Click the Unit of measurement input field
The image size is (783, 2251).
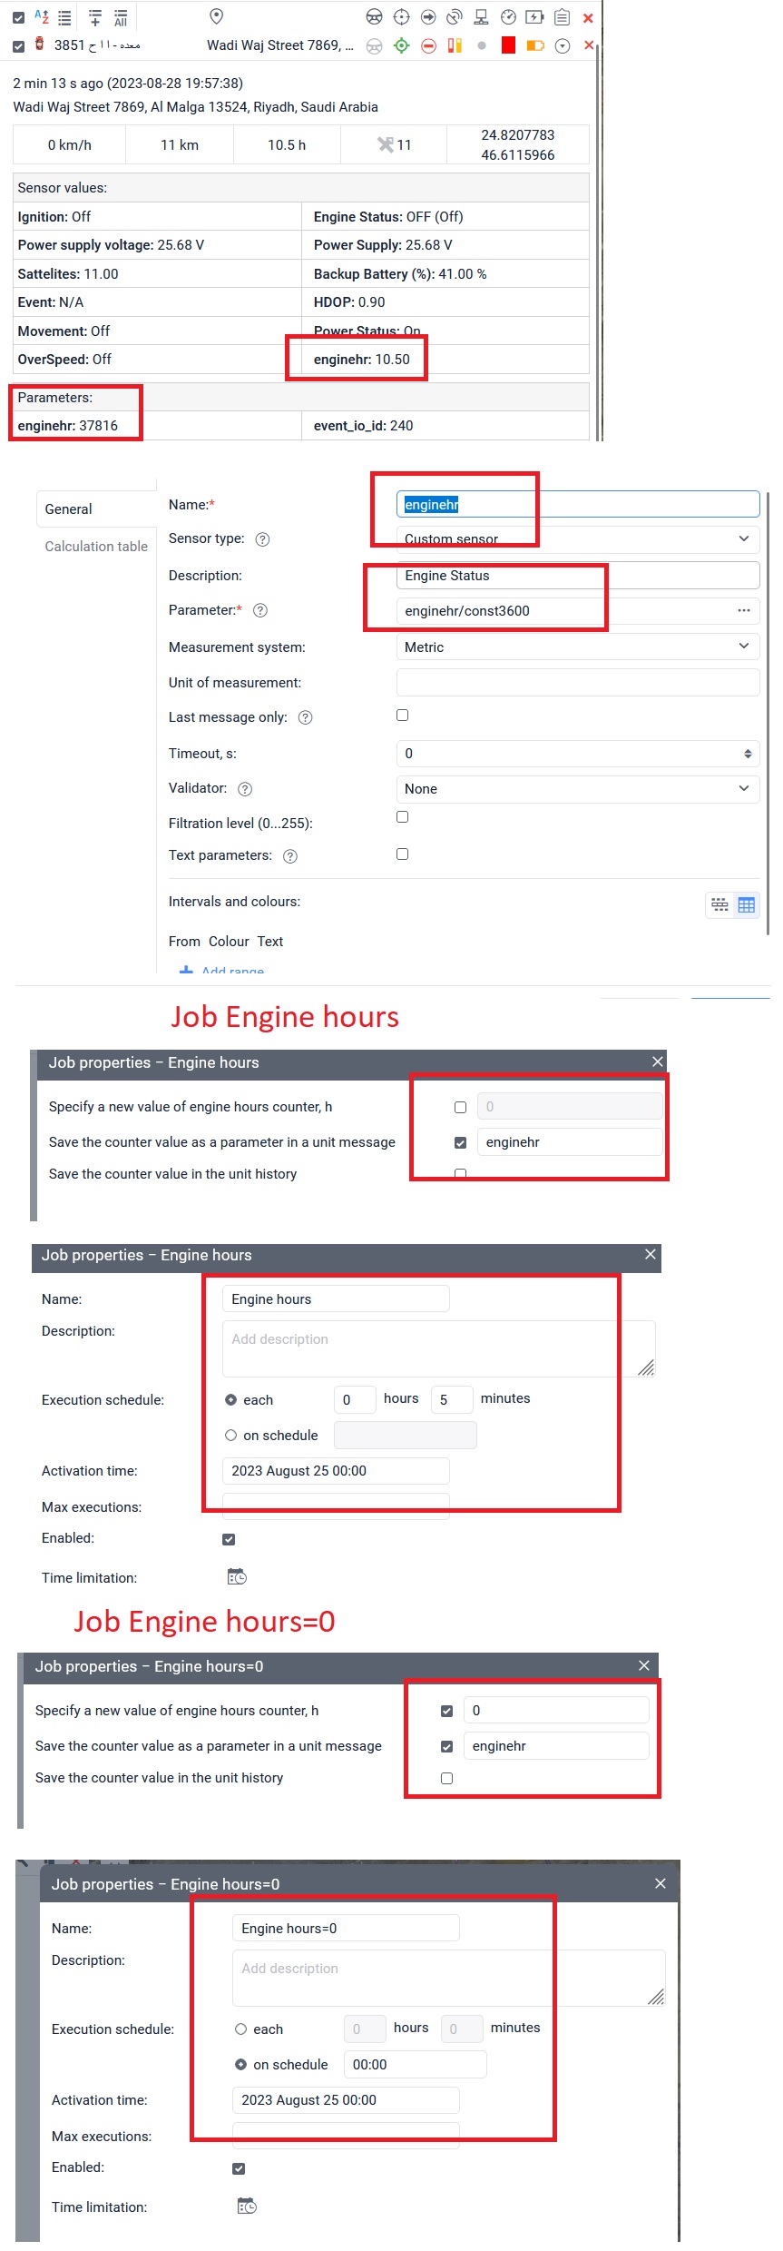pos(577,683)
